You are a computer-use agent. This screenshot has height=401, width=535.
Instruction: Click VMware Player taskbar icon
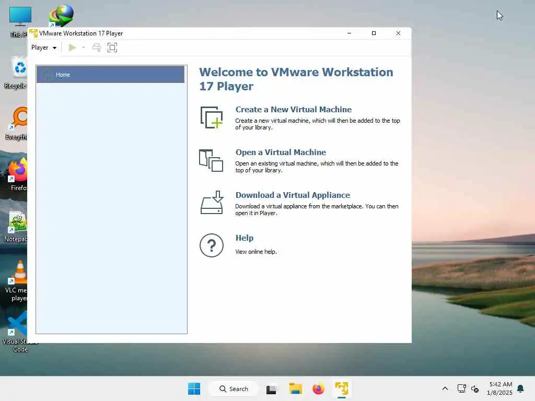click(342, 388)
